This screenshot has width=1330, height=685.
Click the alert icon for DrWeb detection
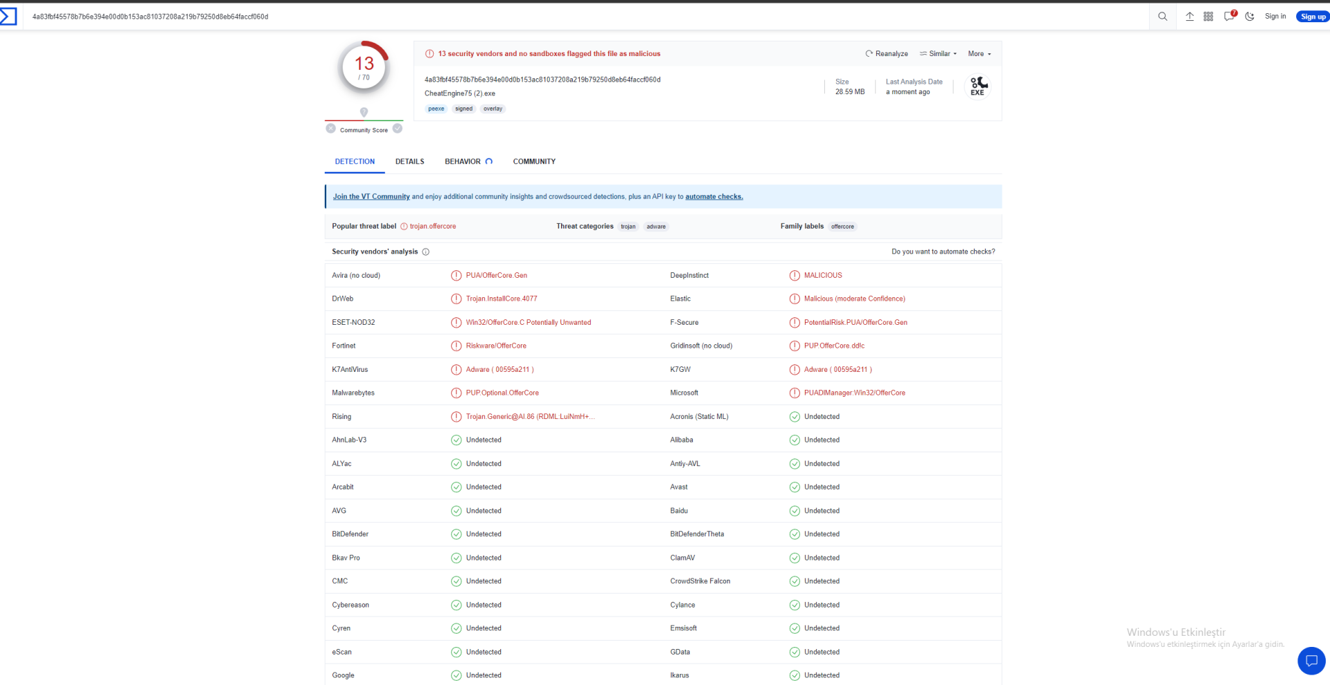456,299
